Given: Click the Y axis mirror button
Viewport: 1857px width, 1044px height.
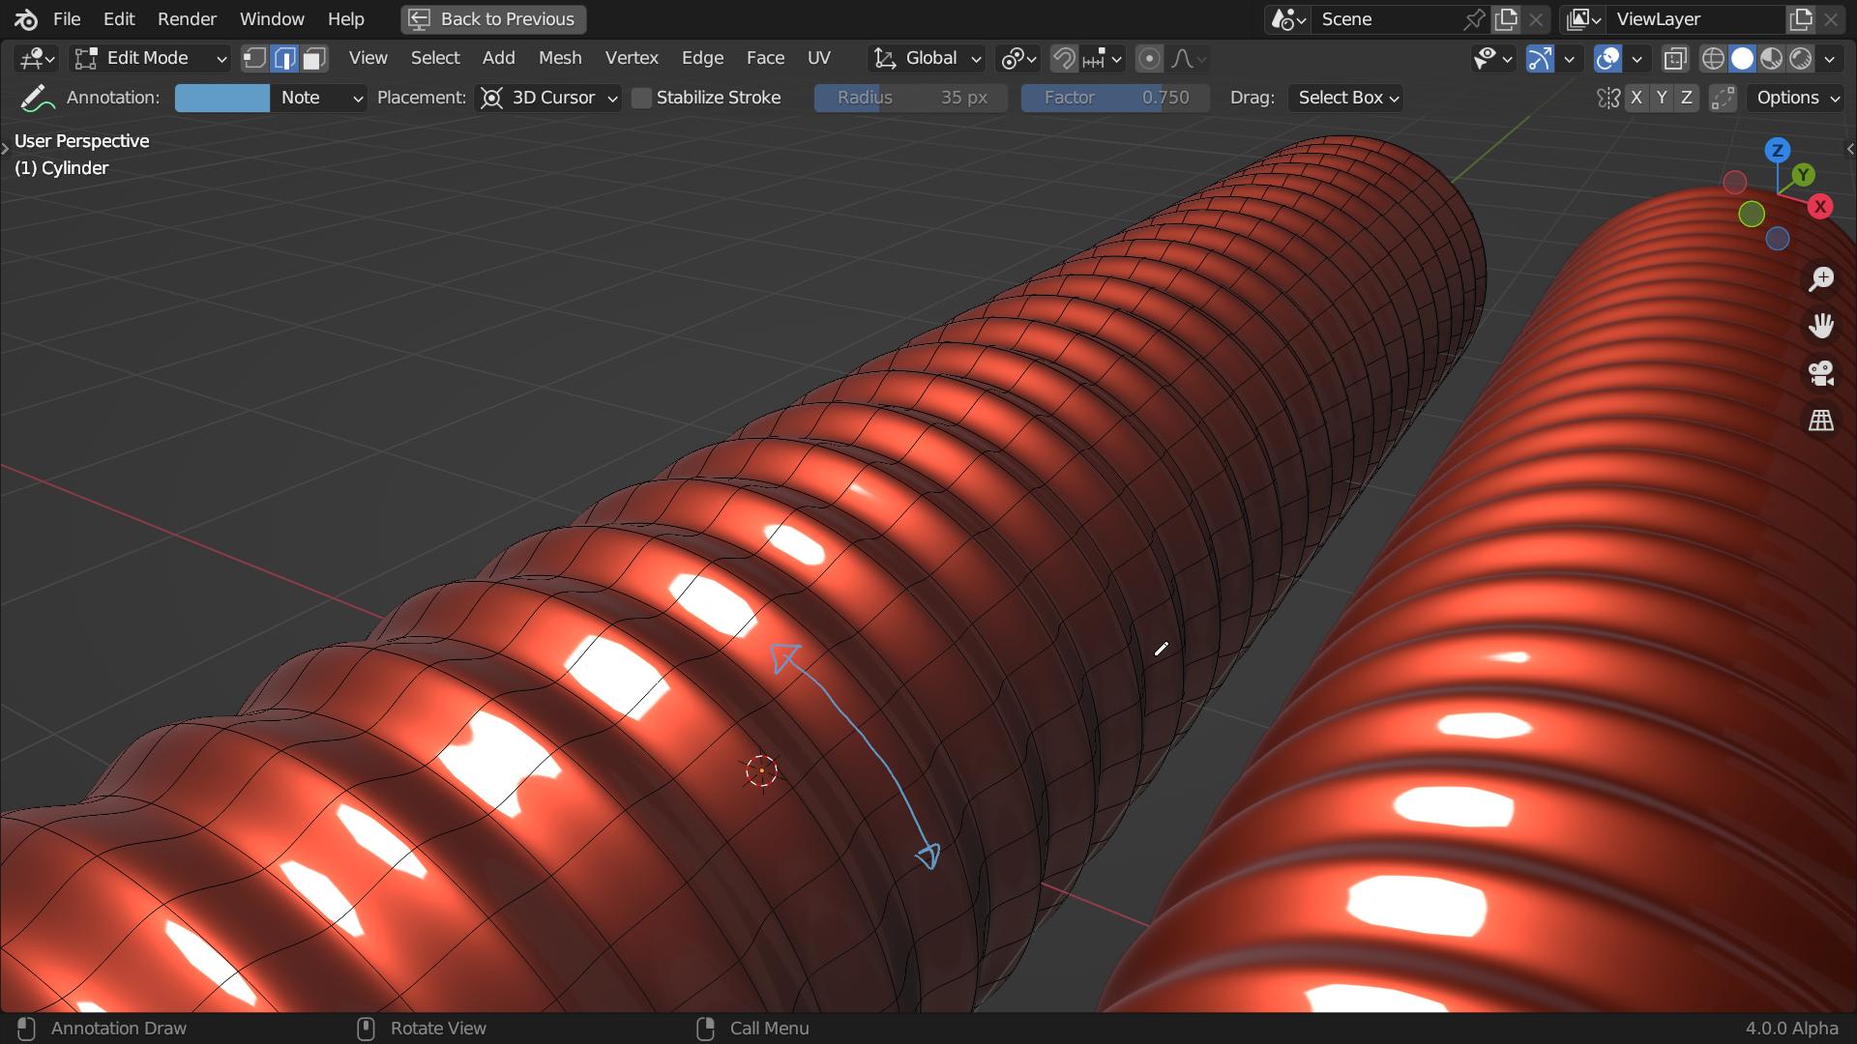Looking at the screenshot, I should [1662, 98].
